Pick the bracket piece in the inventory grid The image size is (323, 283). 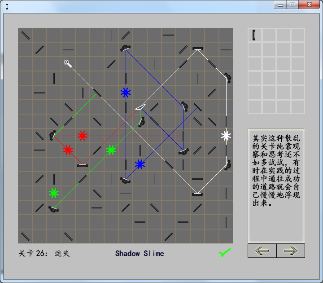[254, 35]
